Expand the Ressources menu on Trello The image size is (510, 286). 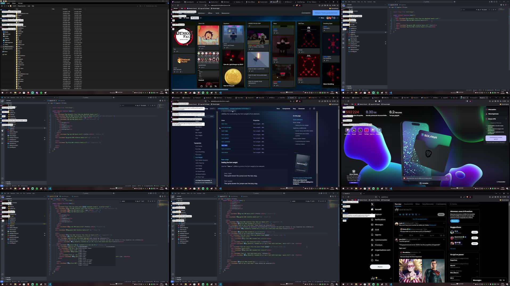[226, 13]
